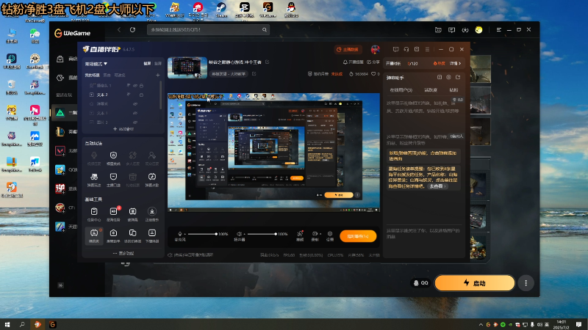Image resolution: width=588 pixels, height=330 pixels.
Task: Click the microphone icon in the audio bar
Action: (179, 234)
